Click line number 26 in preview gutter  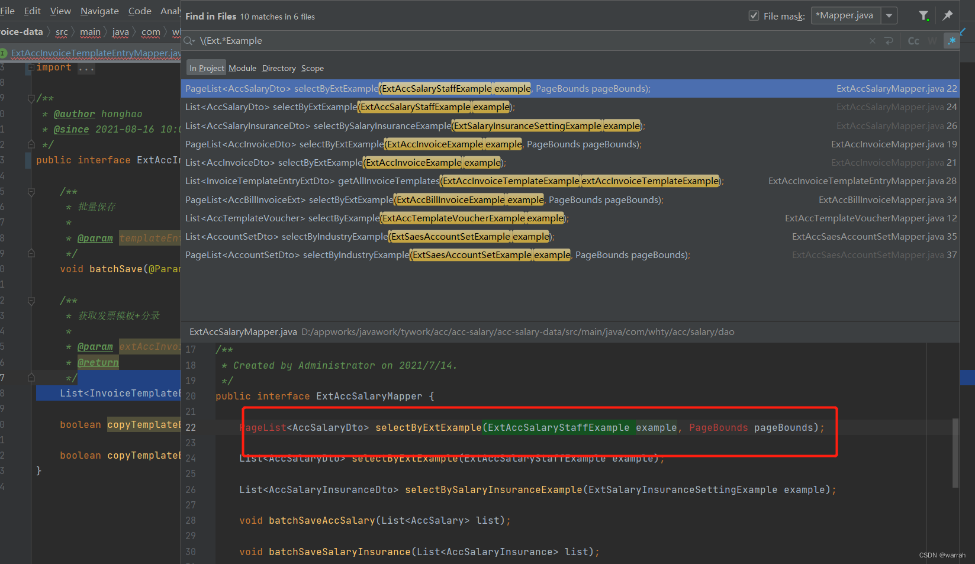[x=191, y=489]
